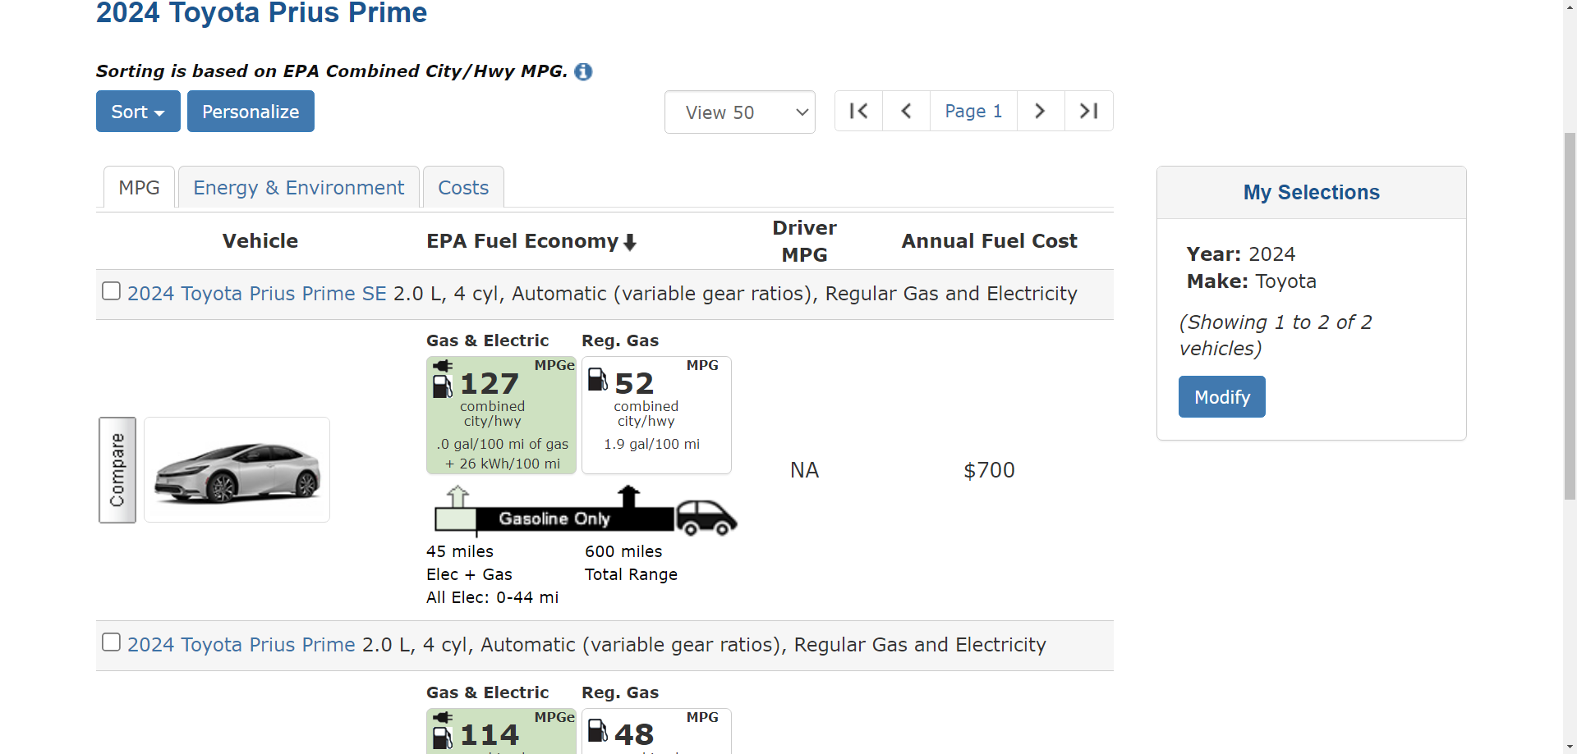Screen dimensions: 1577x754
Task: Go to the next results page
Action: (1041, 111)
